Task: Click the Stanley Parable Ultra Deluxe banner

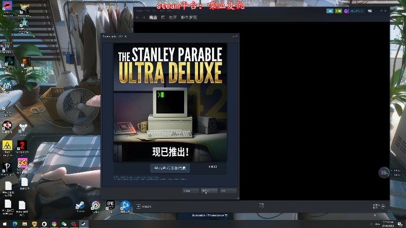Action: [170, 102]
